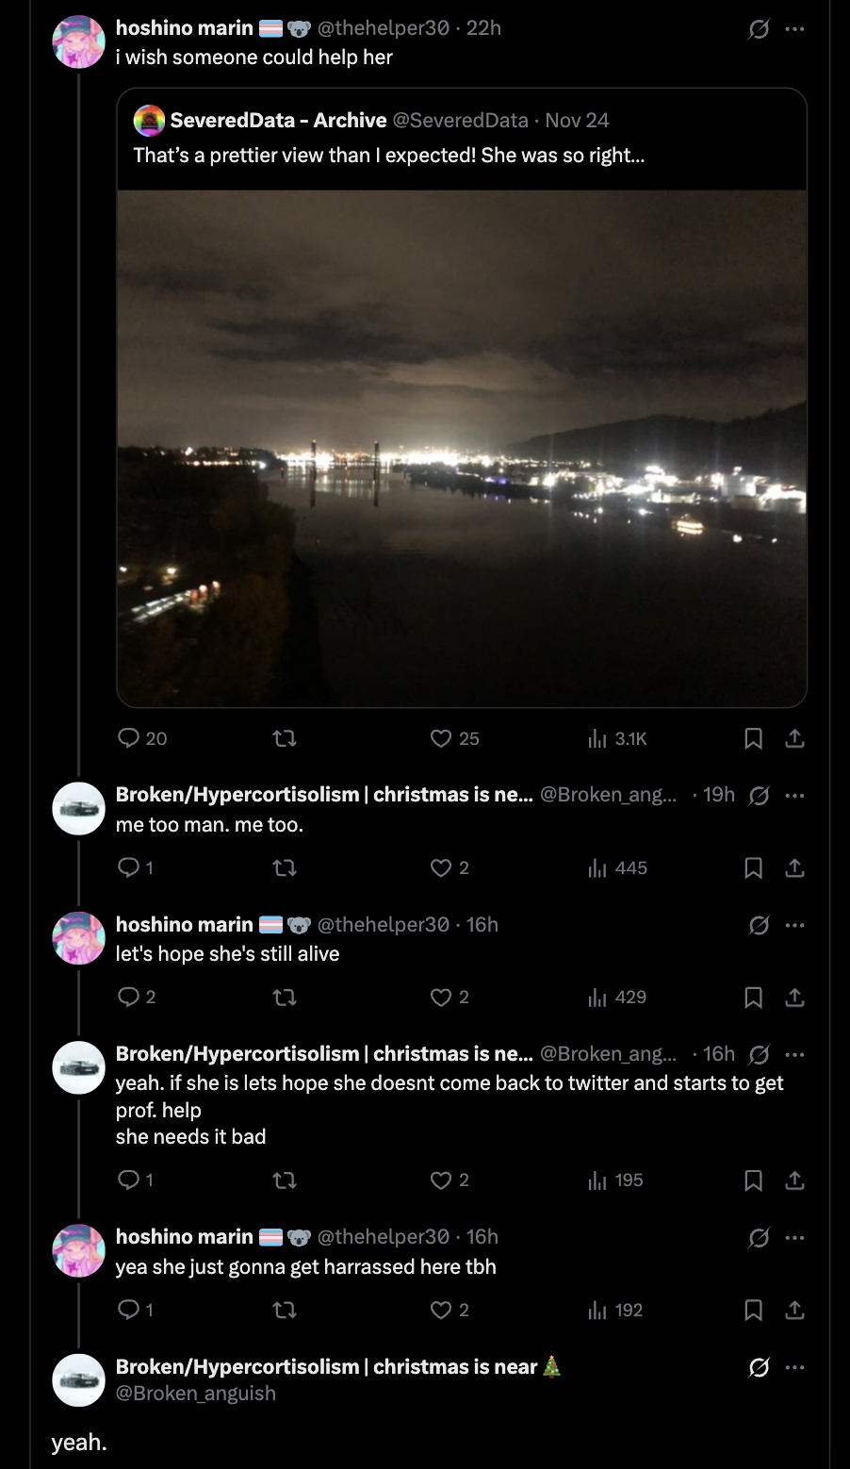Screen dimensions: 850x1469
Task: Share the 'let's hope she's still alive' reply
Action: (794, 997)
